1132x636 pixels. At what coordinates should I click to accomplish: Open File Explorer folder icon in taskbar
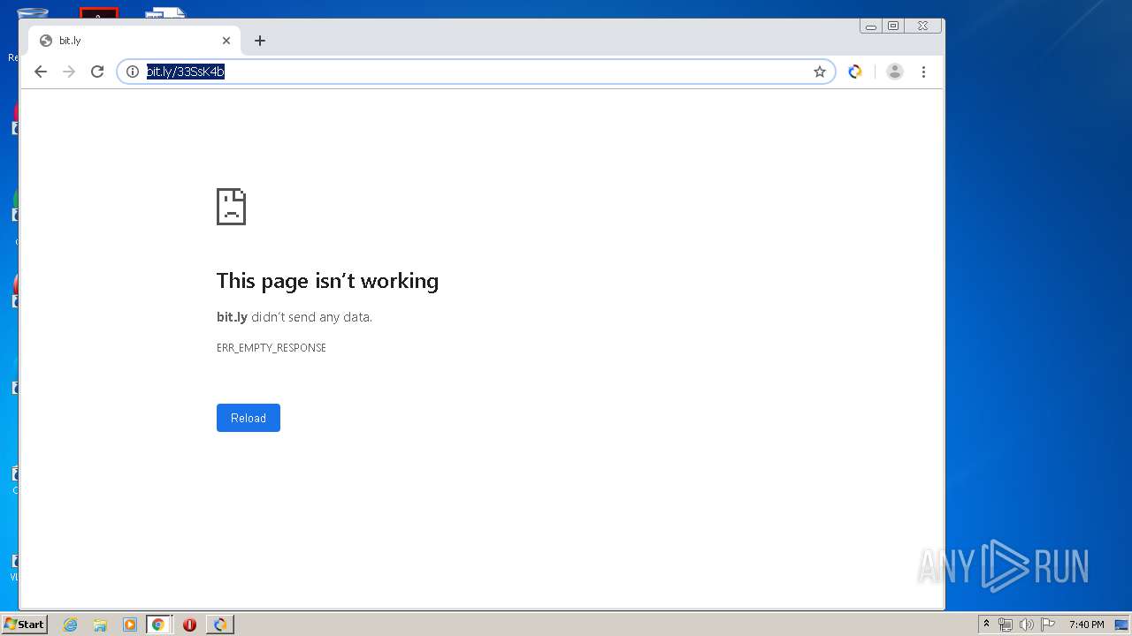[100, 625]
